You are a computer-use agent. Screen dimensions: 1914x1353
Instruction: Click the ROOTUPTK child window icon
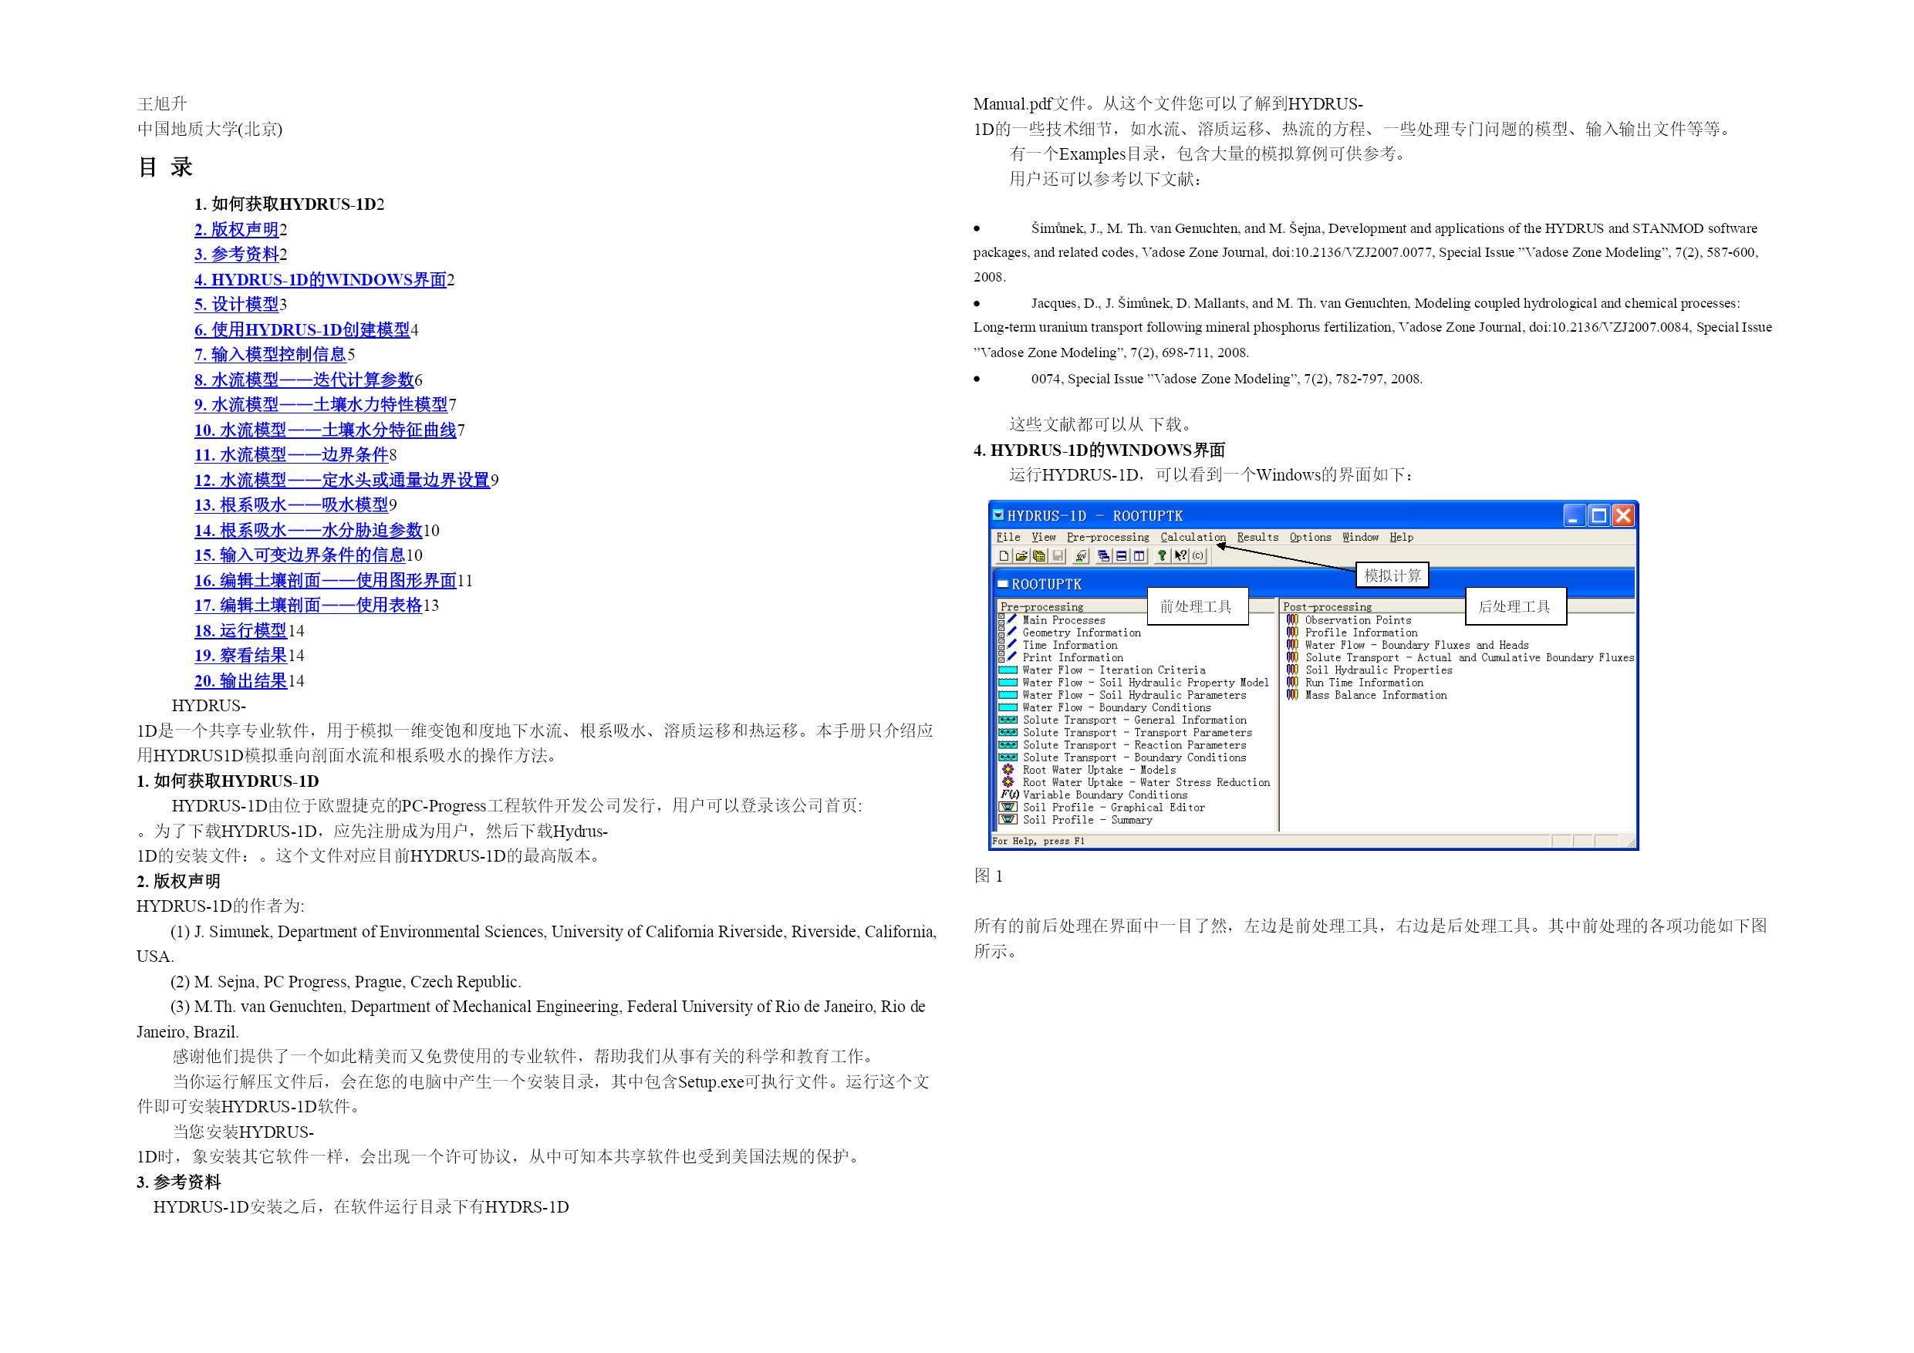pyautogui.click(x=1003, y=584)
